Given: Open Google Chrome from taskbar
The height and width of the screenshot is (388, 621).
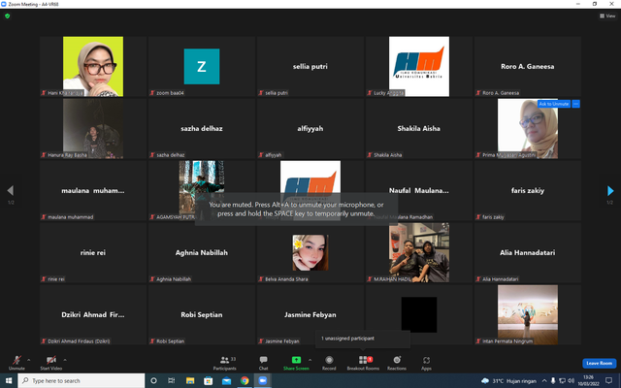Looking at the screenshot, I should (245, 380).
